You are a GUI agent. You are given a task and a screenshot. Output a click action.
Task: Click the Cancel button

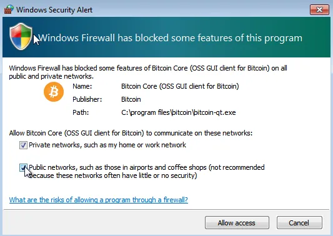(x=299, y=223)
